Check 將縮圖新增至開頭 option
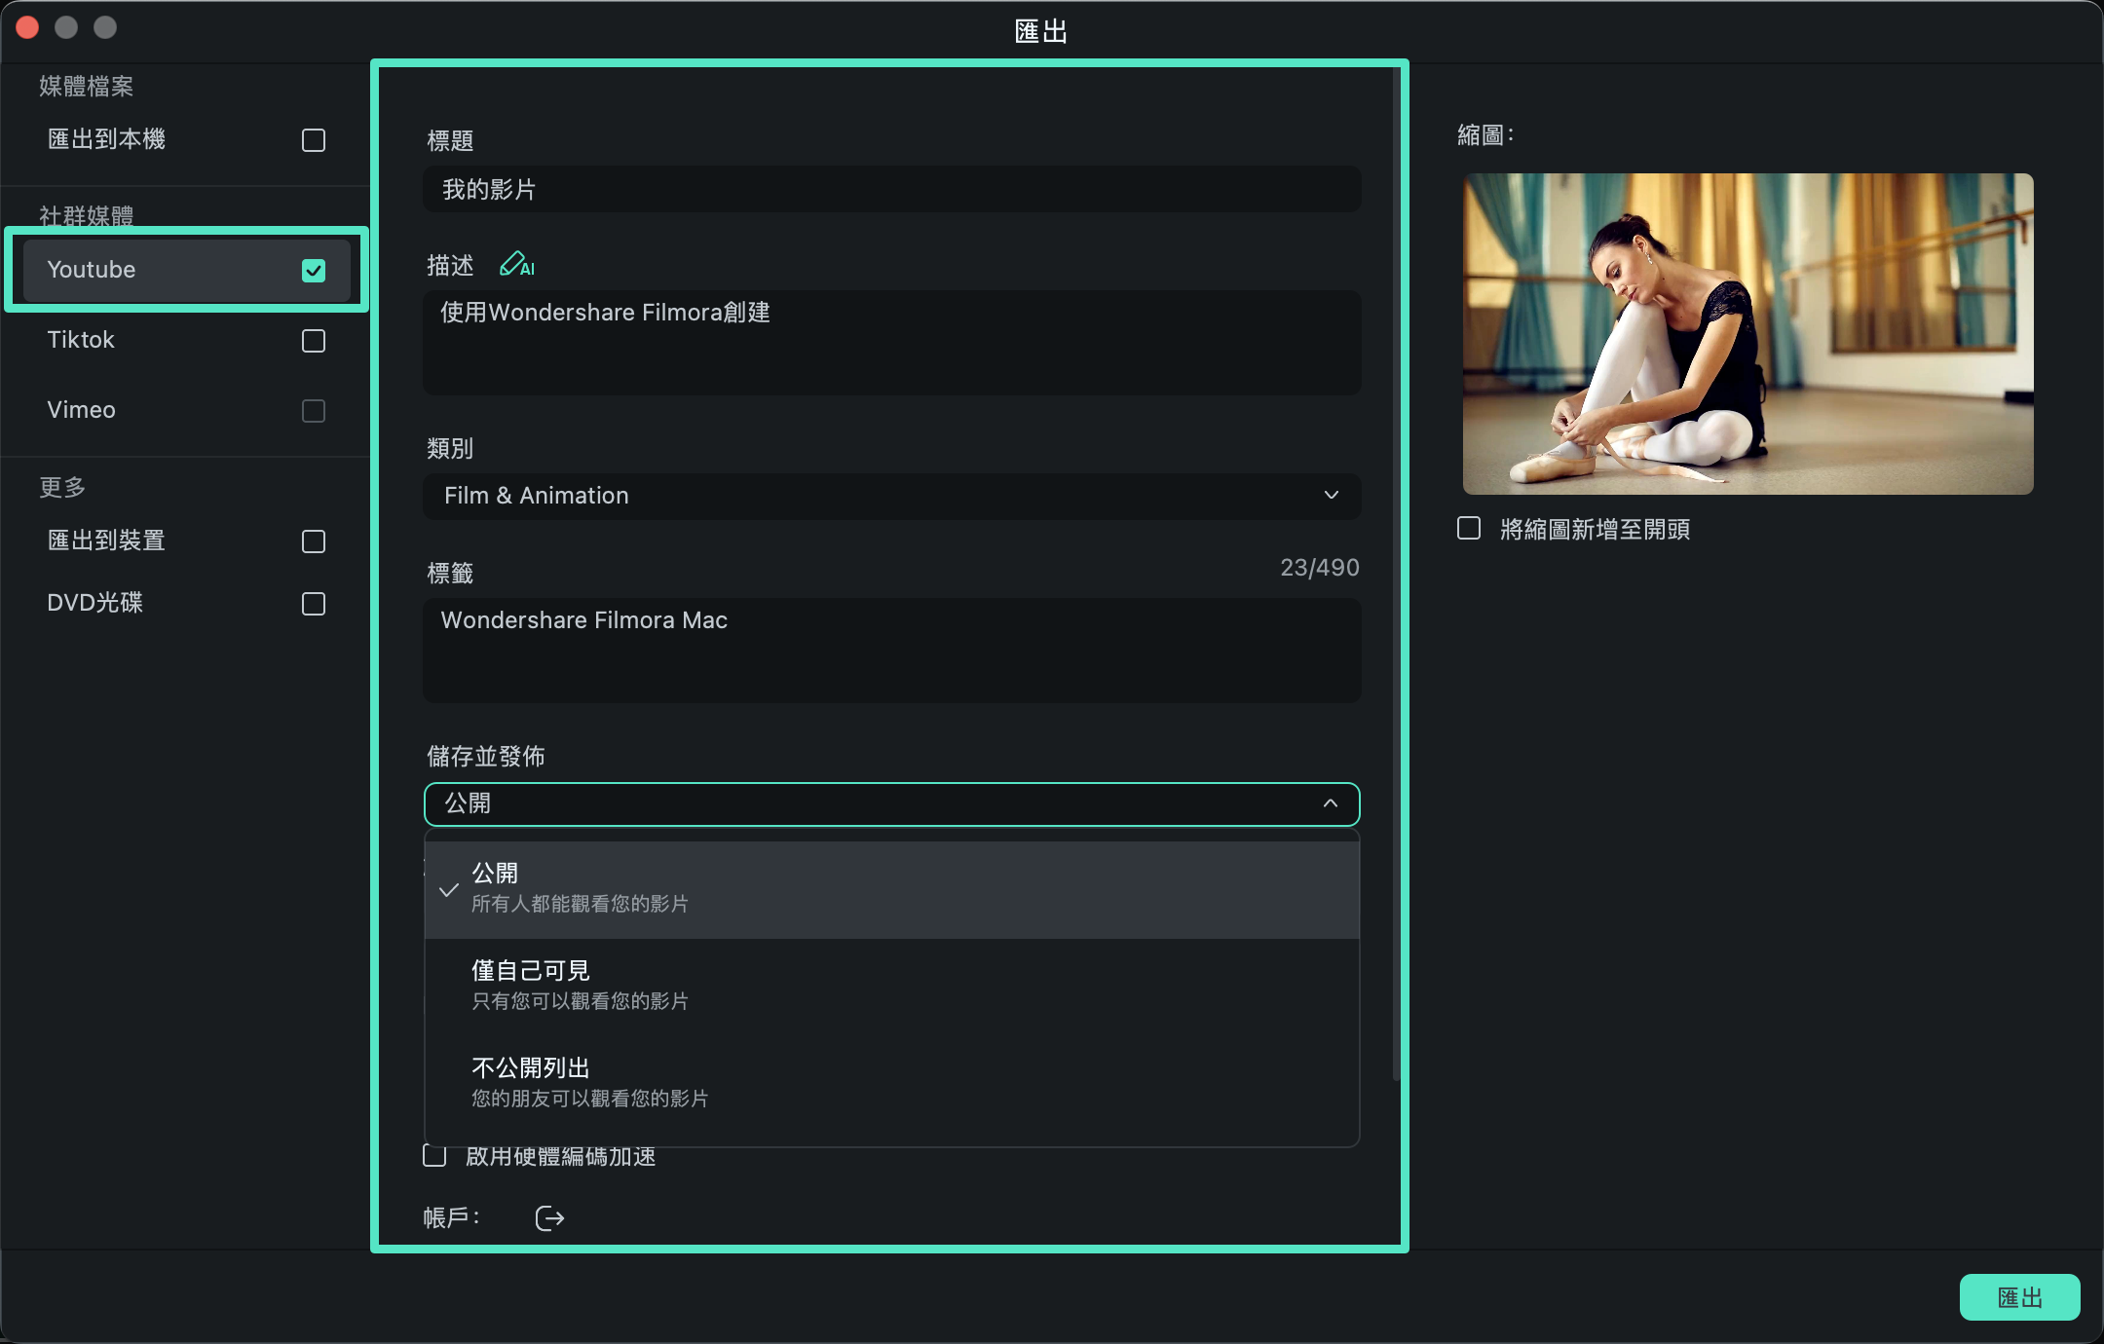Viewport: 2104px width, 1344px height. coord(1469,528)
